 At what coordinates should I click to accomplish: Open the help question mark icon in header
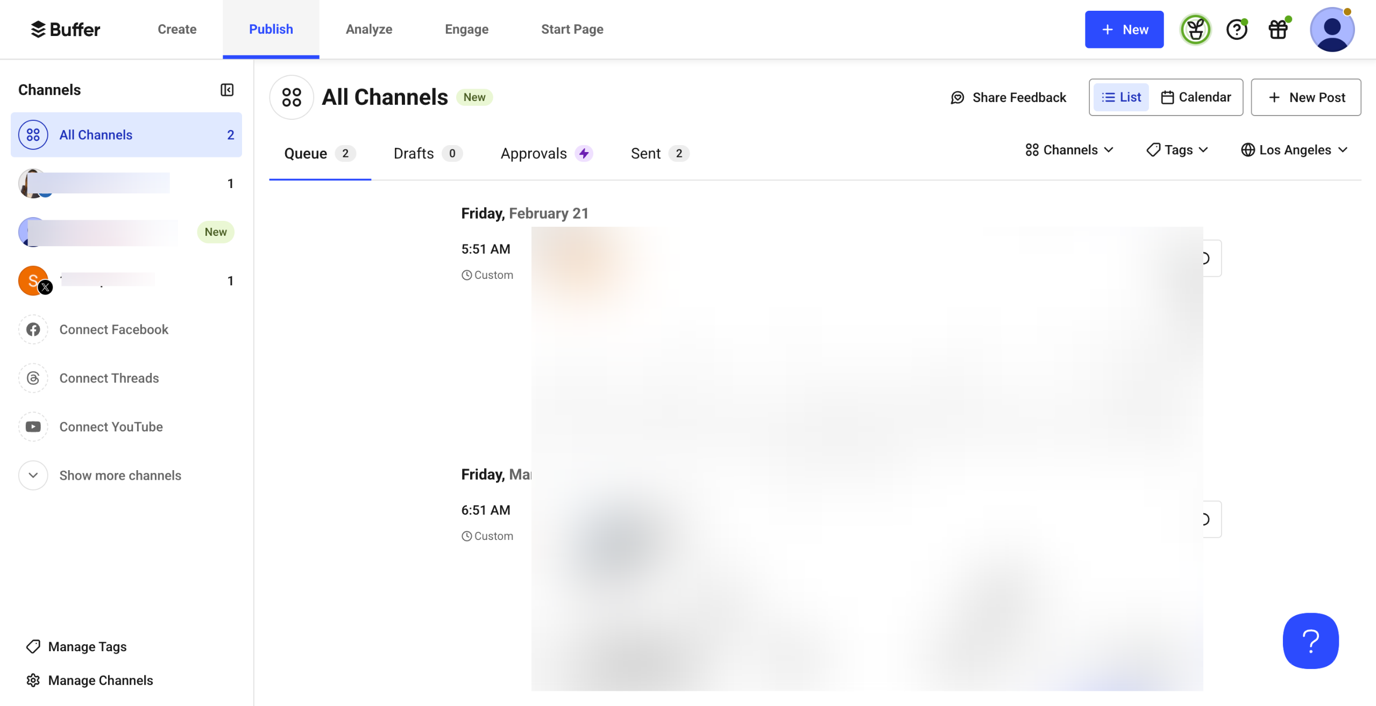click(x=1236, y=30)
